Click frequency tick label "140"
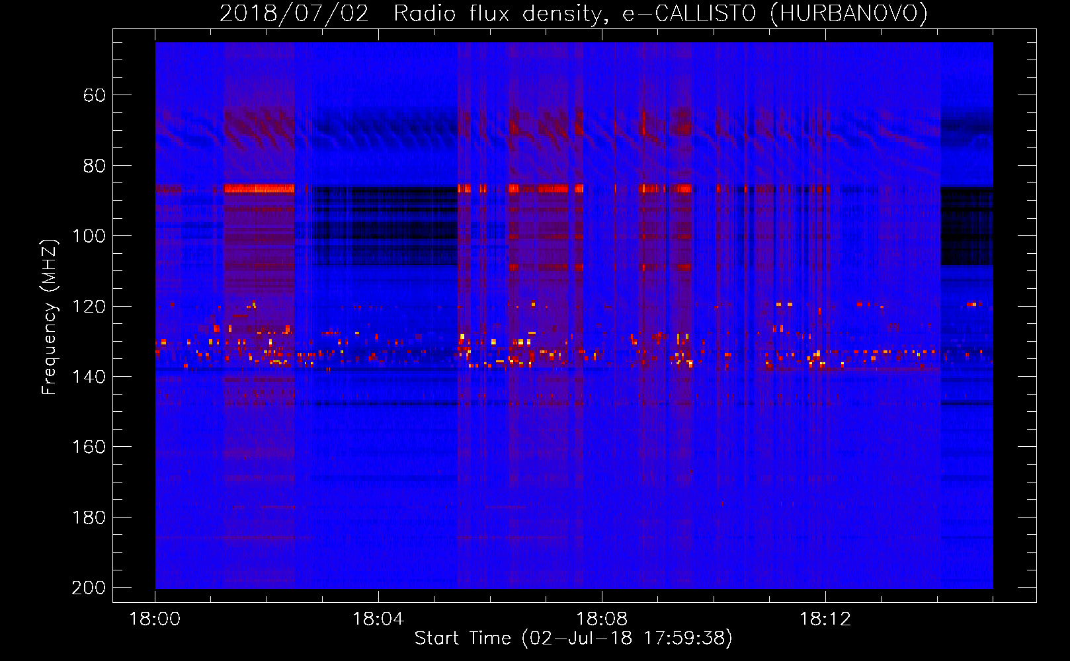 pyautogui.click(x=89, y=377)
